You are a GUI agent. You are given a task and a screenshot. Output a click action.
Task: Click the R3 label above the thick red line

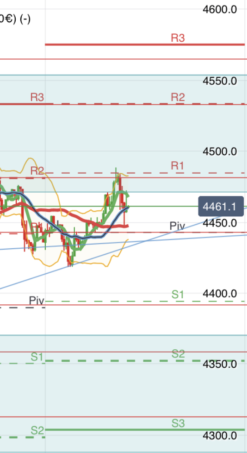click(x=178, y=38)
